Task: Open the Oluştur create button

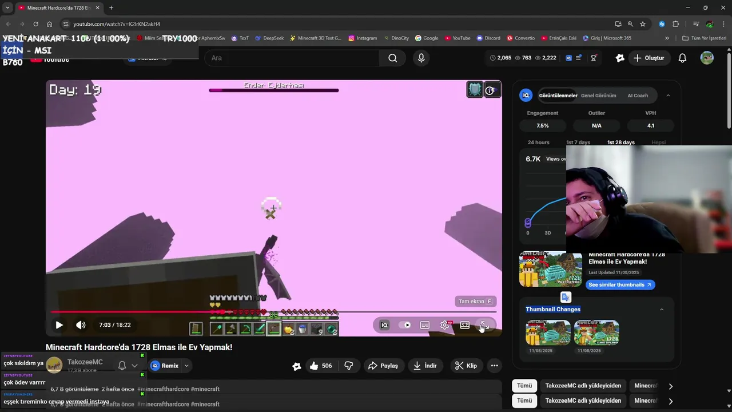Action: tap(649, 58)
